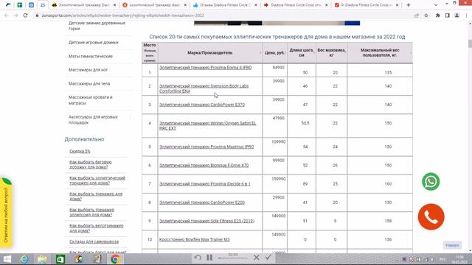This screenshot has width=472, height=265.
Task: Launch Internet Explorer from the taskbar
Action: click(24, 259)
